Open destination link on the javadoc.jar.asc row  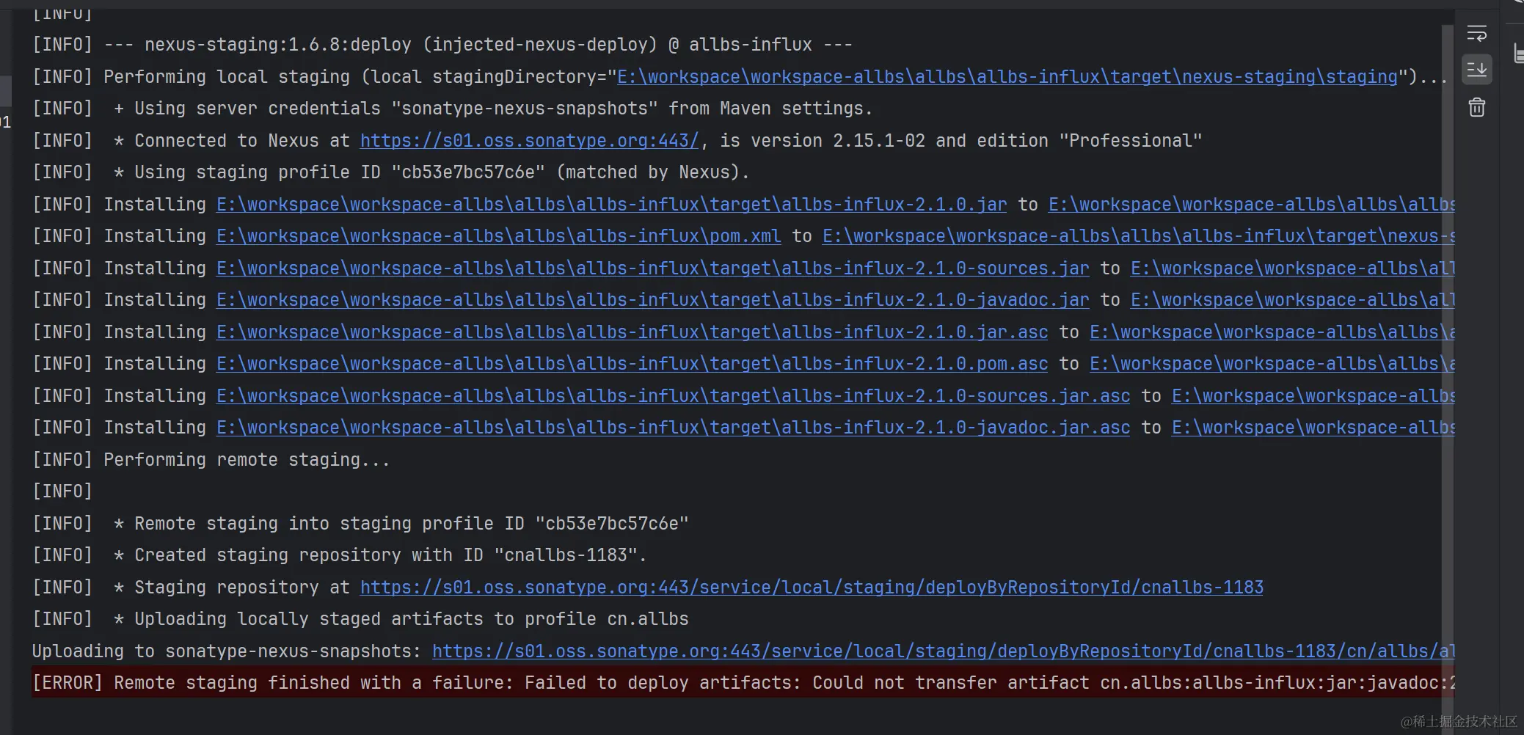click(x=1313, y=428)
